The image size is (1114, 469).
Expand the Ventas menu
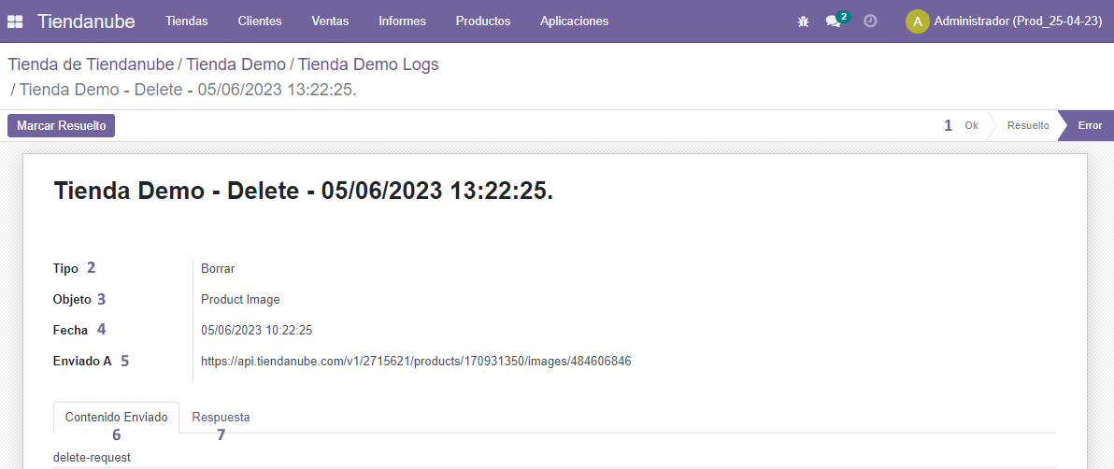pyautogui.click(x=330, y=21)
